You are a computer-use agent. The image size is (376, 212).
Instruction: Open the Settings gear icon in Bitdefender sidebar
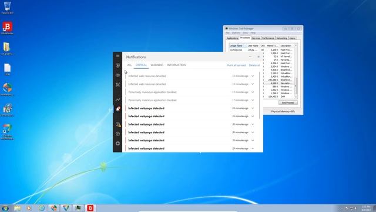pos(117,134)
